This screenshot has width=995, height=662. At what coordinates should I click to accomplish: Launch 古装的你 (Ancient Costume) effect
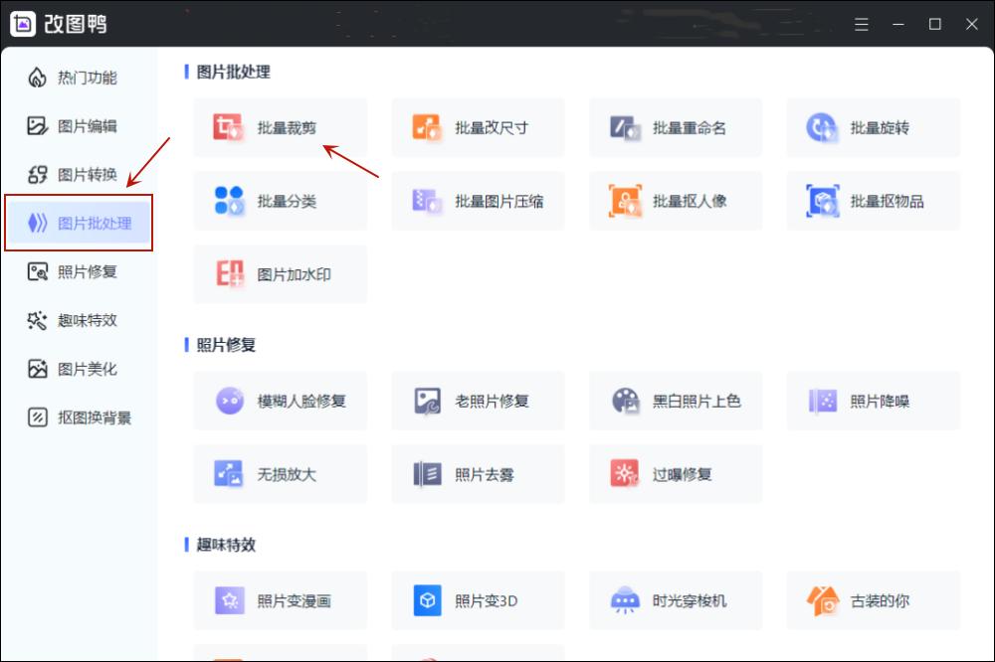tap(873, 600)
